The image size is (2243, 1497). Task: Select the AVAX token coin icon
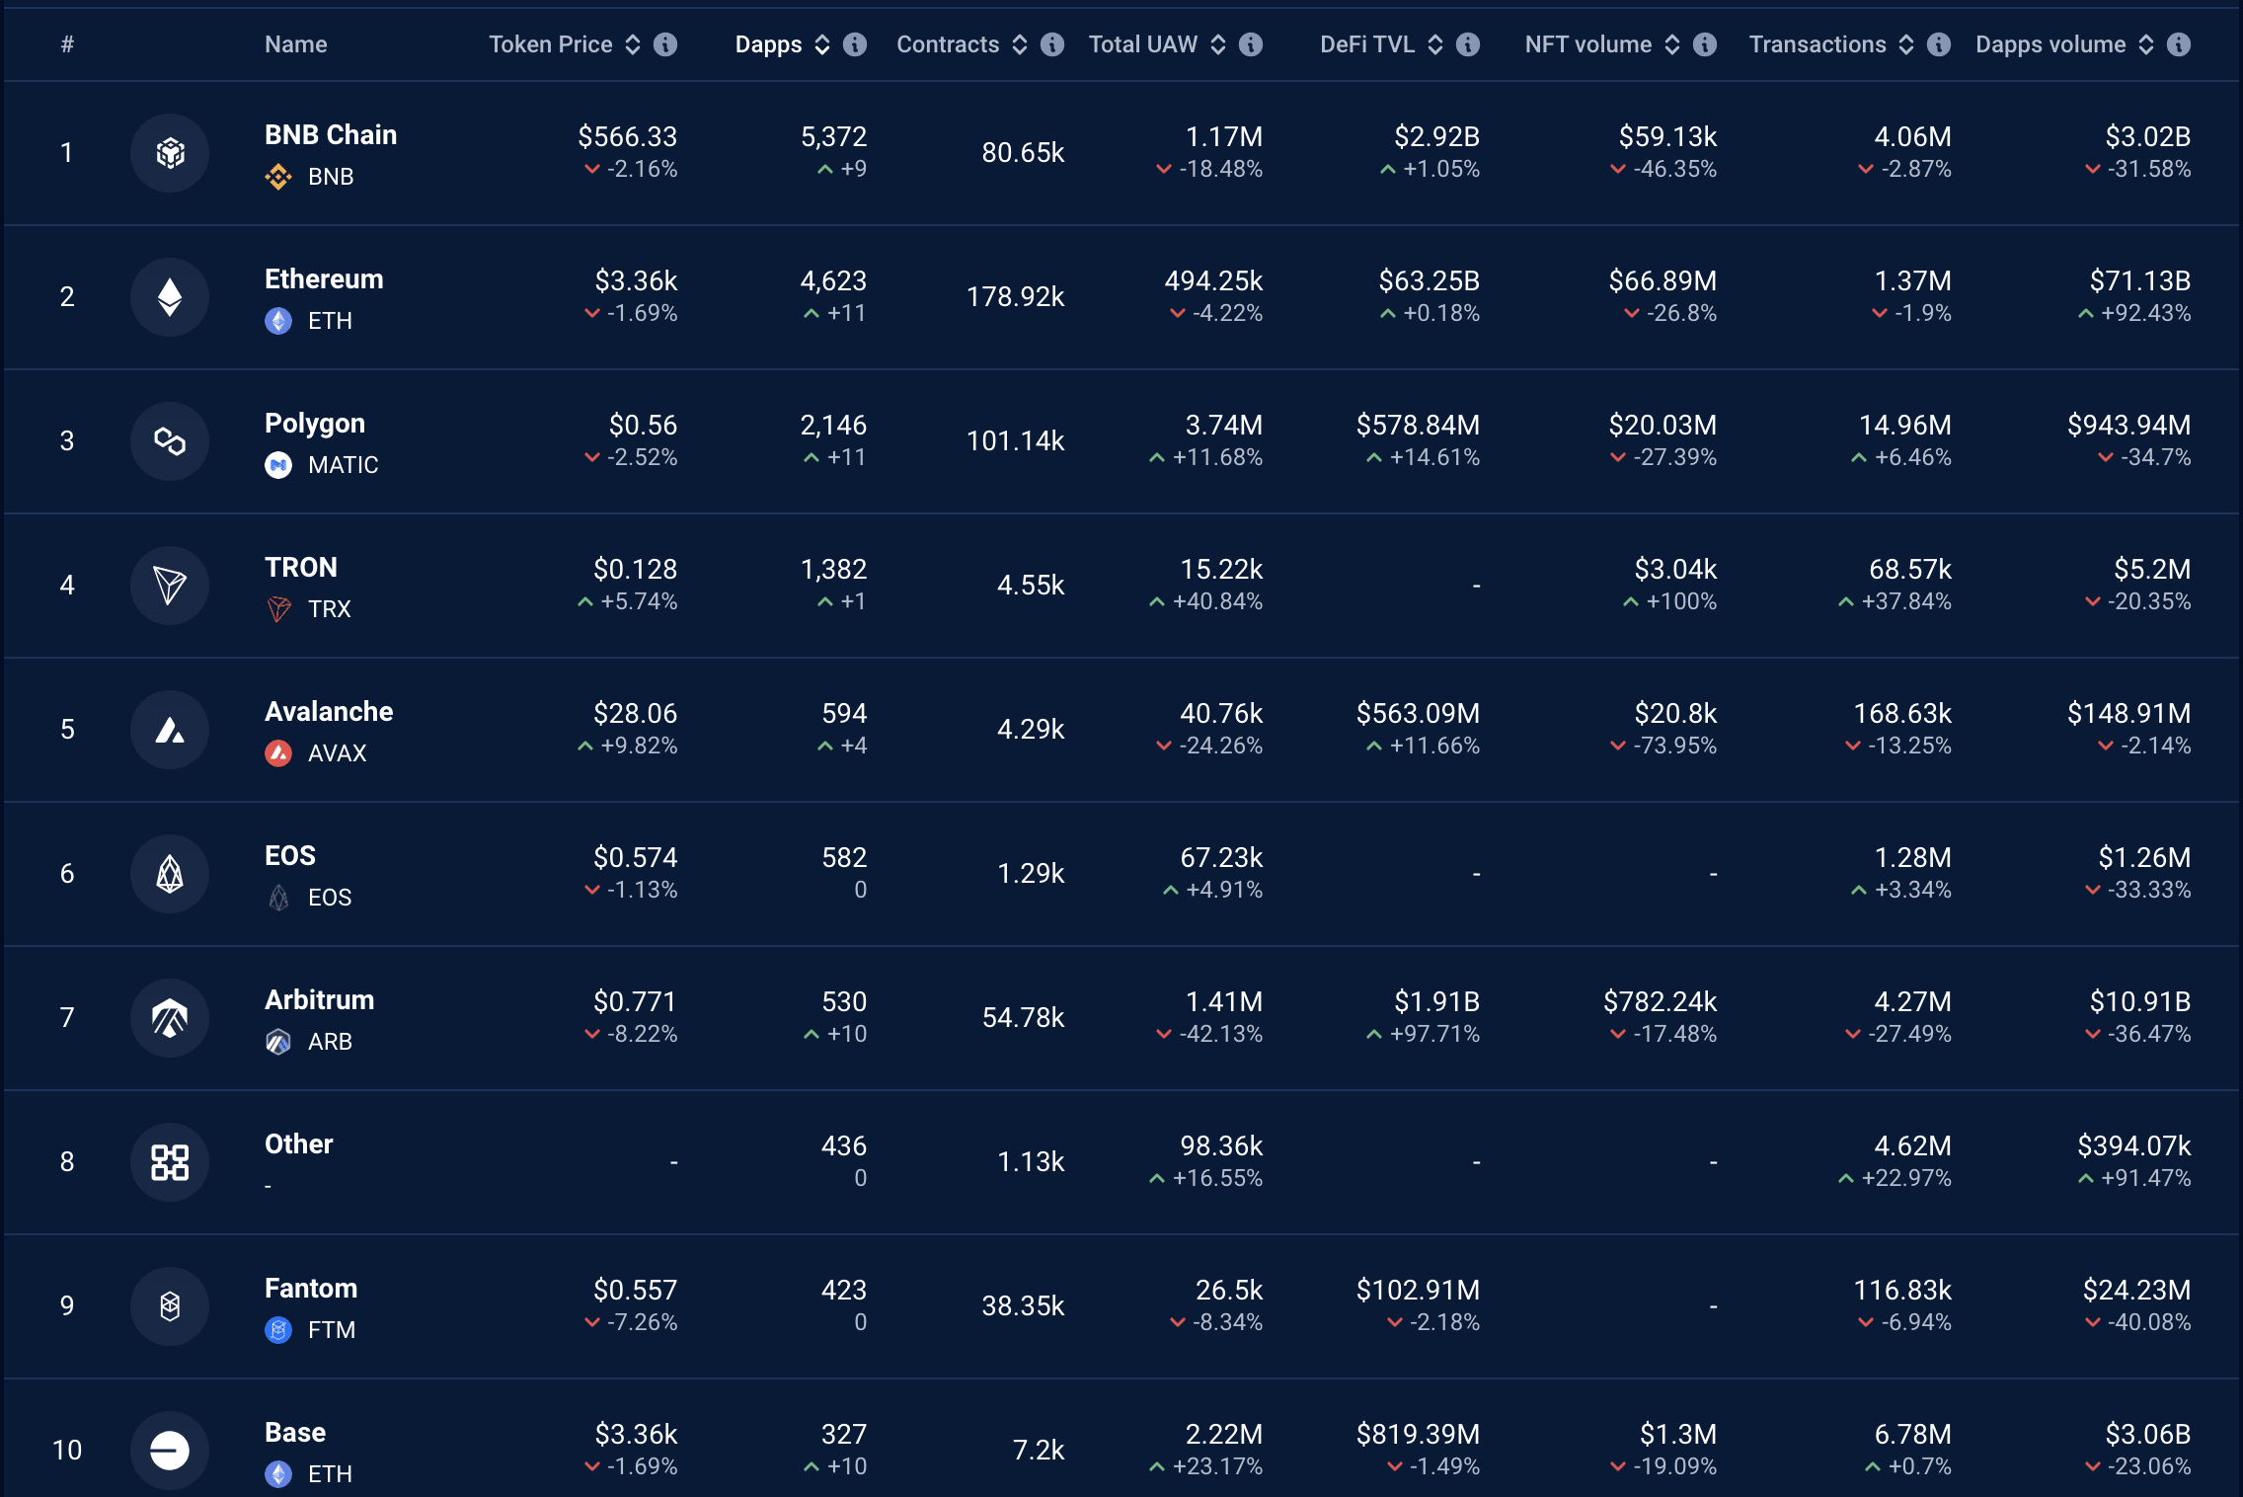coord(278,753)
